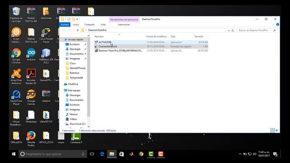Open the Papelera de reciclaje desktop icon
Screen dimensions: 290x163
(x=16, y=14)
